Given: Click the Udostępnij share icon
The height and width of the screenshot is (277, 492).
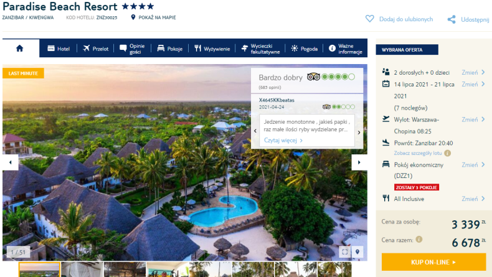Looking at the screenshot, I should (452, 19).
